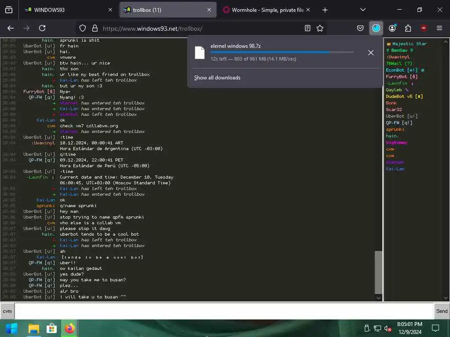The height and width of the screenshot is (337, 450).
Task: Select Majestic Star in user list
Action: click(x=409, y=44)
